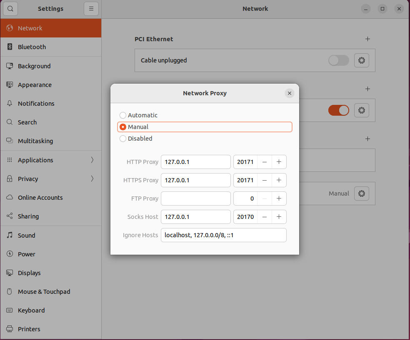Open the Bluetooth settings panel icon

(9, 47)
